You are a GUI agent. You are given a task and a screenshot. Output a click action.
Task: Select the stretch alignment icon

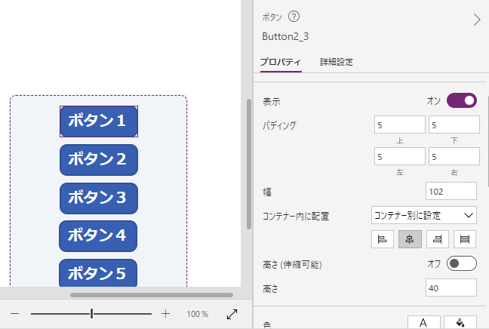(465, 239)
